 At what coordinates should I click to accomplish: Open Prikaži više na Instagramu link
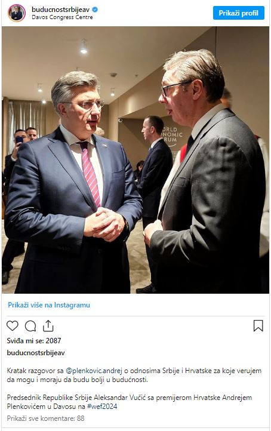point(48,305)
